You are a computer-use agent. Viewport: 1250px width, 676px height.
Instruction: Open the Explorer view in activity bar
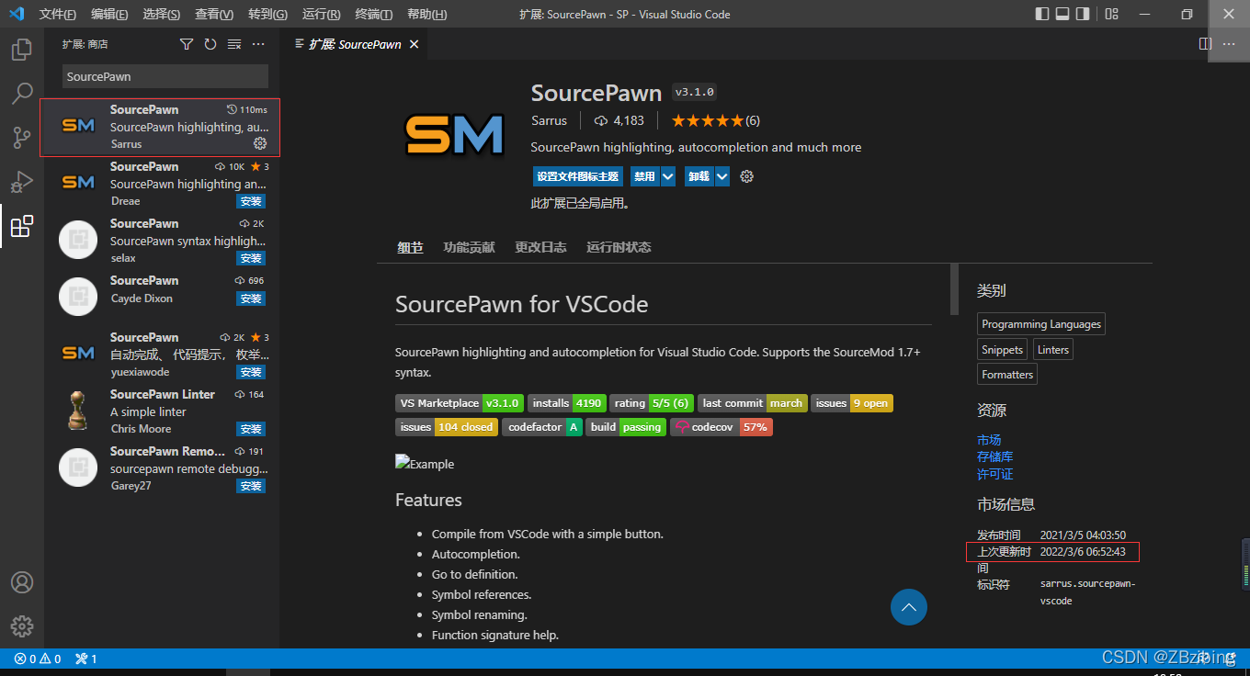(x=22, y=49)
